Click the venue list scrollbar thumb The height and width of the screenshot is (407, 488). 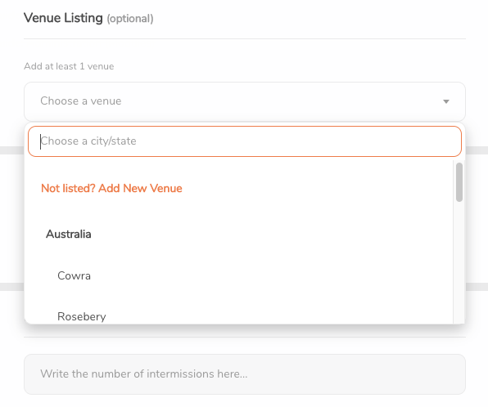point(459,182)
